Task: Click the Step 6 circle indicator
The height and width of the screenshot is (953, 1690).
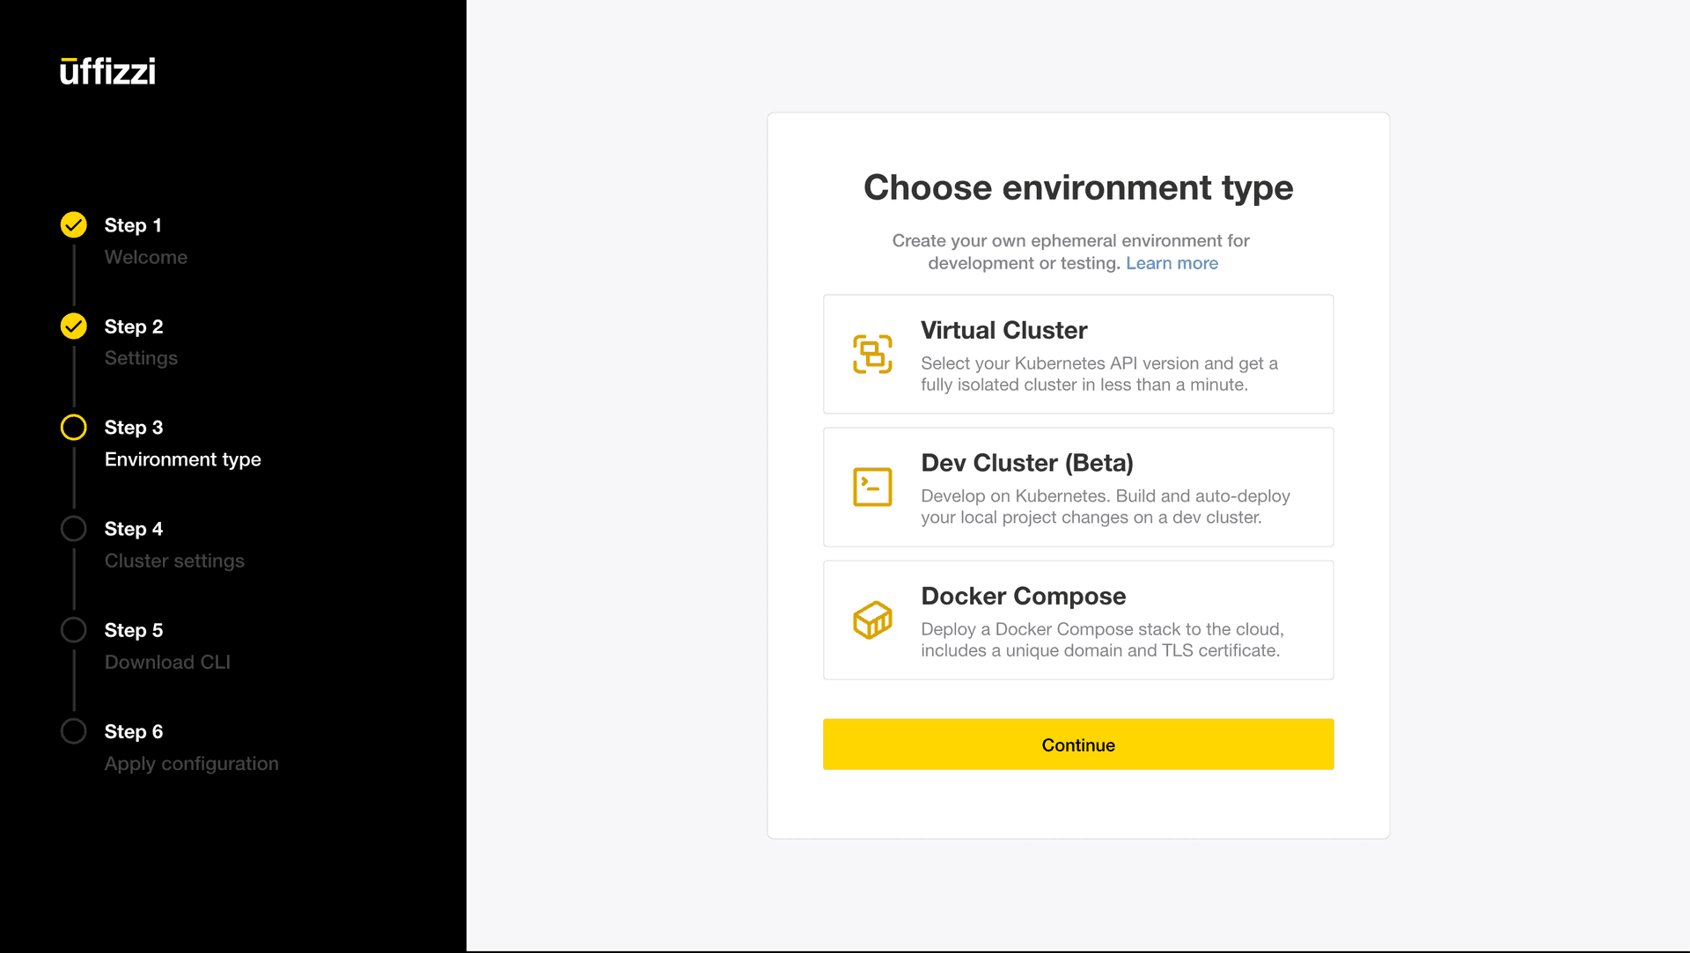Action: 74,731
